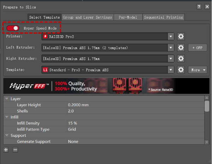Open Template settings gear icon
The width and height of the screenshot is (212, 164).
tap(181, 70)
